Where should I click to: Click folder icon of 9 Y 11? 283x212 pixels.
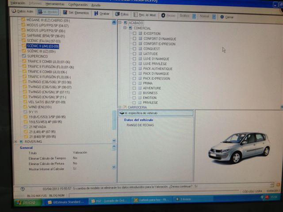[x=26, y=112]
